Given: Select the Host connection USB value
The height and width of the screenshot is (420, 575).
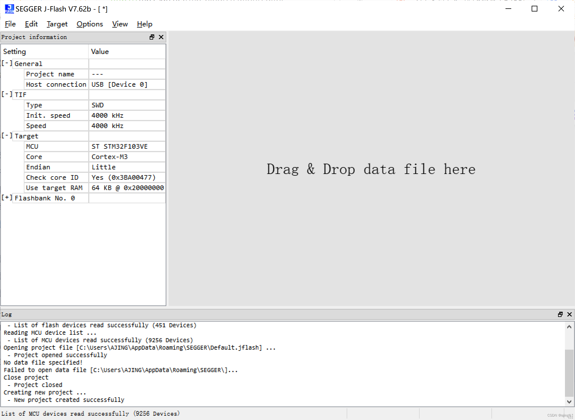Looking at the screenshot, I should 119,84.
